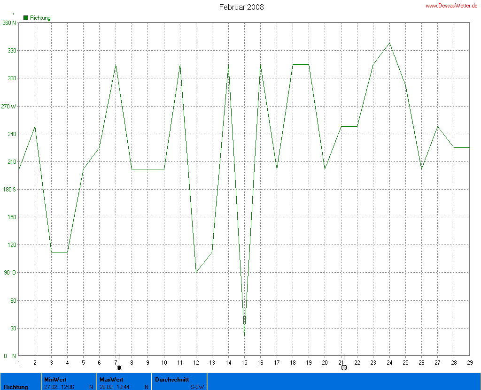Click the MinWert value 27.02. 12:06
The width and height of the screenshot is (481, 390).
pos(59,387)
